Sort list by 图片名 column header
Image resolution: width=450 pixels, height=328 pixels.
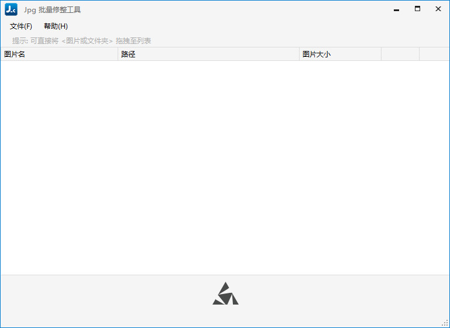59,54
